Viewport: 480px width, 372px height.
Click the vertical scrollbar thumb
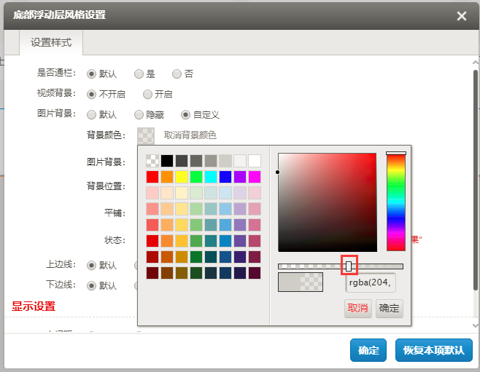[x=476, y=181]
